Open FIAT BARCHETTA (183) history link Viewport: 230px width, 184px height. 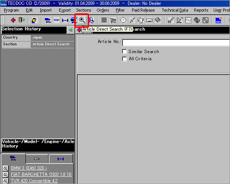[x=41, y=174]
